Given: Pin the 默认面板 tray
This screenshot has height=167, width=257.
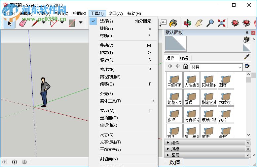Looking at the screenshot, I should [247, 32].
